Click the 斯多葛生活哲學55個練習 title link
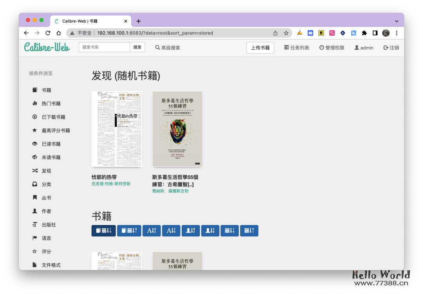This screenshot has height=295, width=423. (175, 181)
